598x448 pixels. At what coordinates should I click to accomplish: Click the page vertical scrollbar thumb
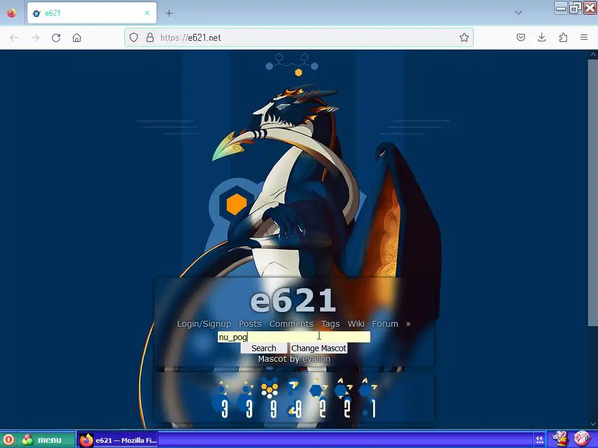(x=593, y=192)
